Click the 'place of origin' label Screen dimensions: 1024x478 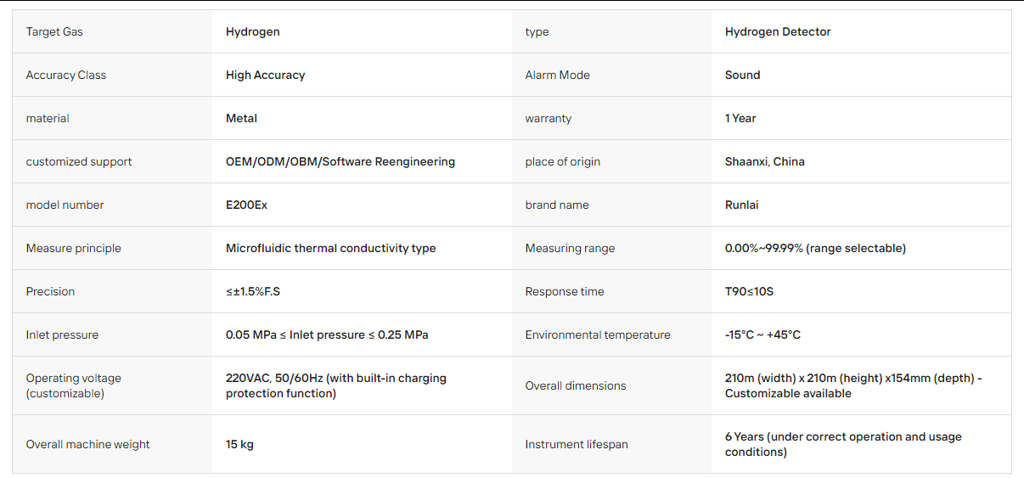pyautogui.click(x=563, y=161)
